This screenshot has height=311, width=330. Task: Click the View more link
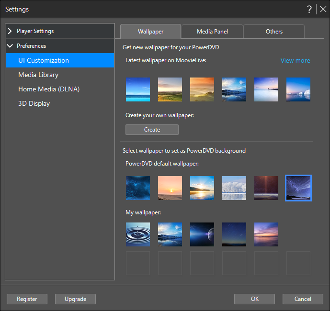pyautogui.click(x=295, y=61)
